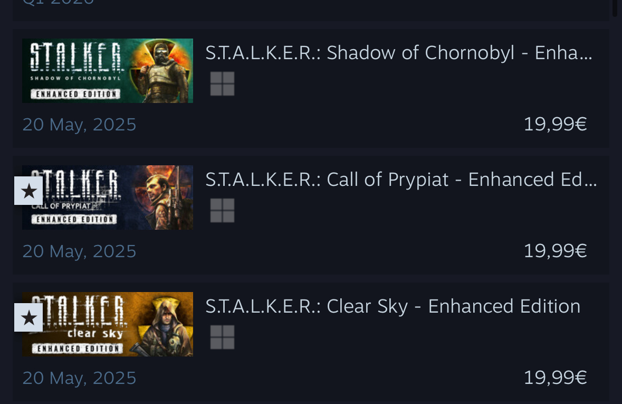Viewport: 622px width, 404px height.
Task: Select the S.T.A.L.K.E.R.: Shadow of Chornobyl title
Action: 399,53
